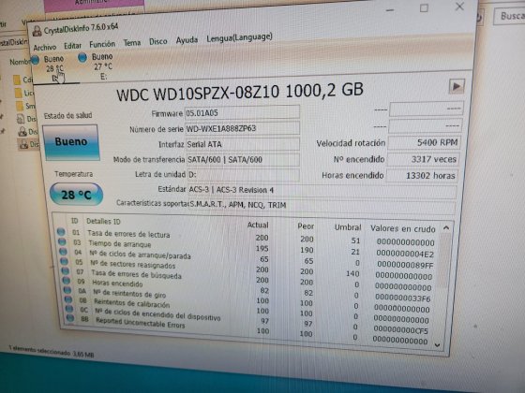Click the Detalles ID column header
The height and width of the screenshot is (393, 525).
pos(103,221)
